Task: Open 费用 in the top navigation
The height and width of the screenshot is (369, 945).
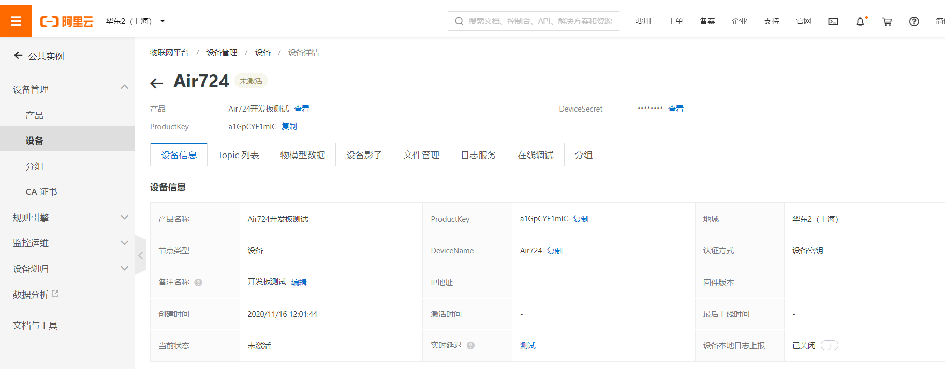Action: pyautogui.click(x=643, y=21)
